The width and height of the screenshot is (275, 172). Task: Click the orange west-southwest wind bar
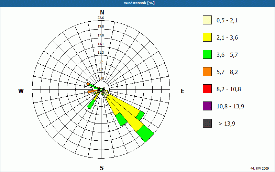(x=92, y=91)
